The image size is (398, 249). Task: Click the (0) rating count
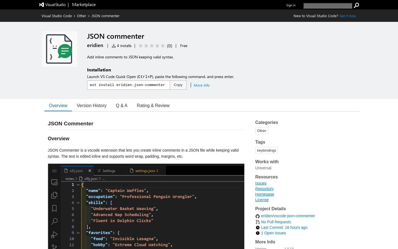pyautogui.click(x=169, y=46)
